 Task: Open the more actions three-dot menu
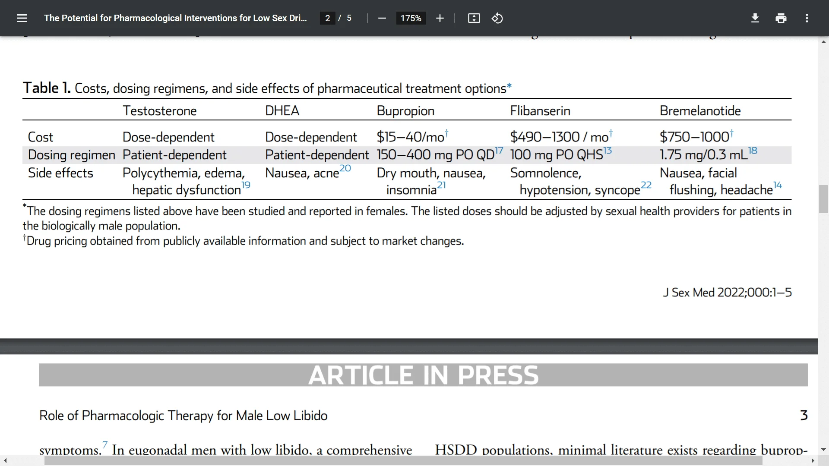pos(807,18)
